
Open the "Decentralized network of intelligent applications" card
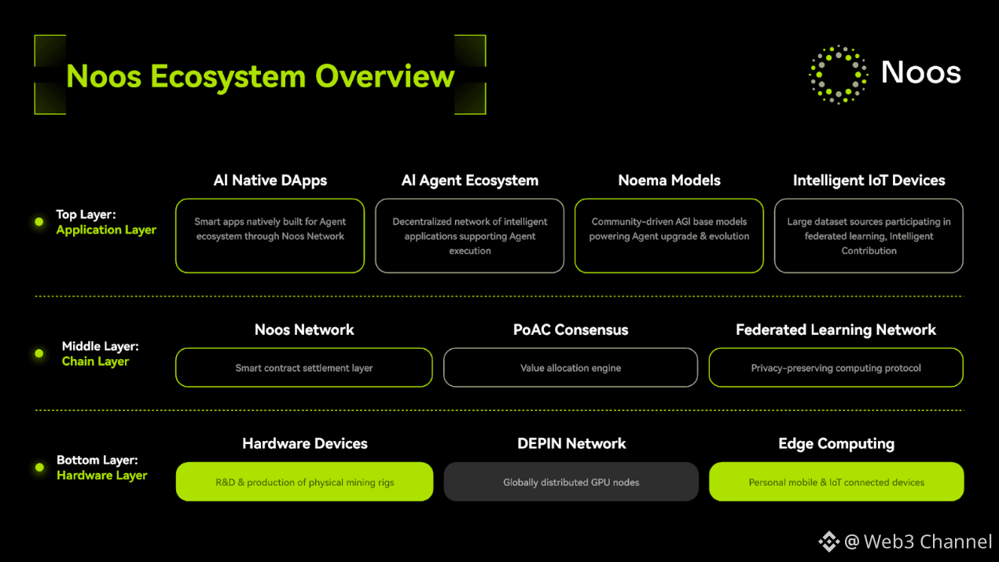[x=469, y=236]
